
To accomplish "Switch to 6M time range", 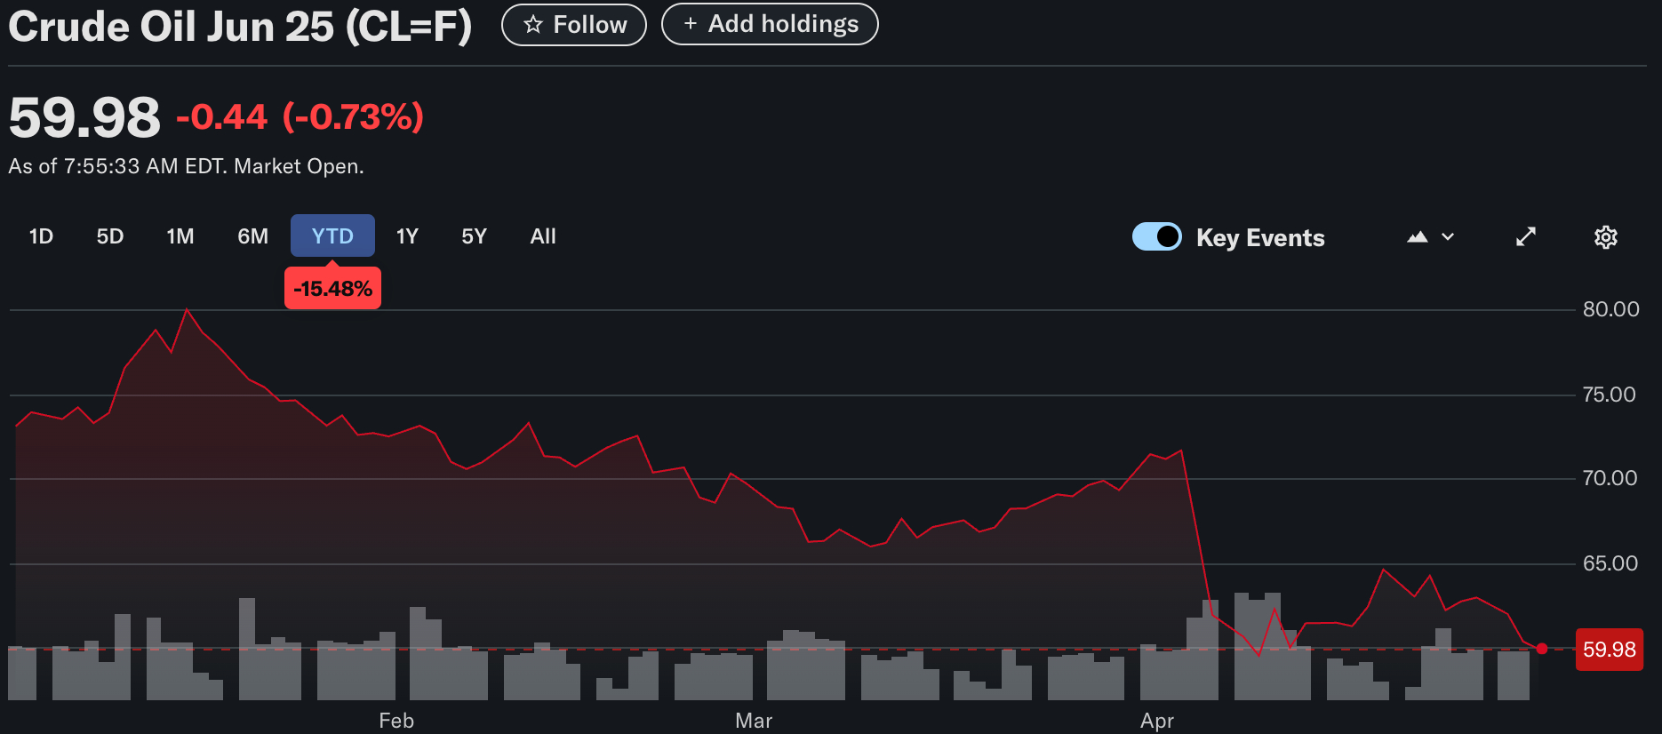I will point(252,236).
